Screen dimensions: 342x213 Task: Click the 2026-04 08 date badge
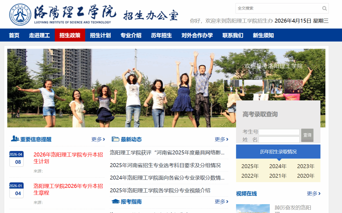coord(16,159)
